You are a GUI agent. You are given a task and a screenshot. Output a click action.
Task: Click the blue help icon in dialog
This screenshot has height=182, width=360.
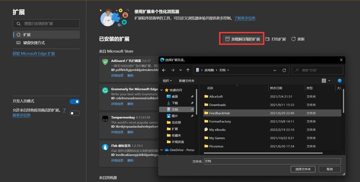tap(339, 81)
